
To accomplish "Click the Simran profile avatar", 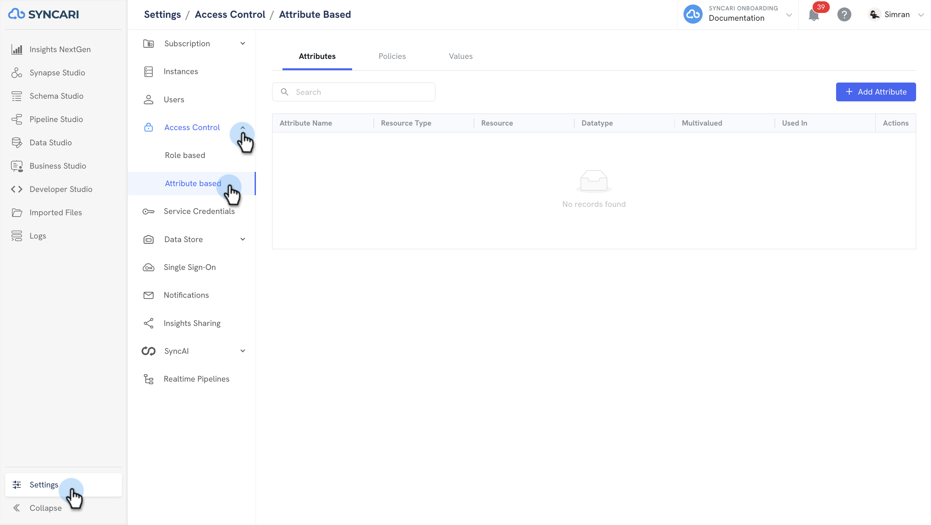I will click(x=874, y=15).
